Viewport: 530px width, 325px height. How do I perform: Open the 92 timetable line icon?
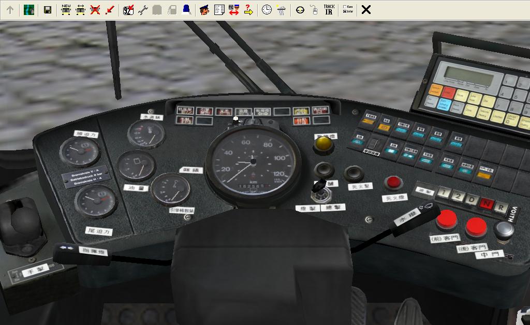click(x=128, y=10)
